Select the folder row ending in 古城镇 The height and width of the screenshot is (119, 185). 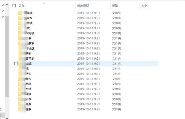click(x=86, y=48)
